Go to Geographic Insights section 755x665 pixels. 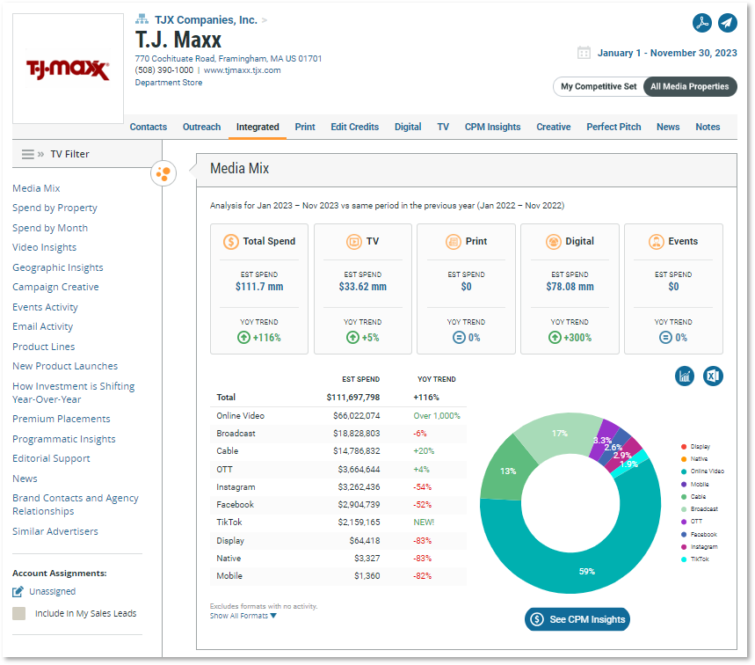click(x=58, y=267)
